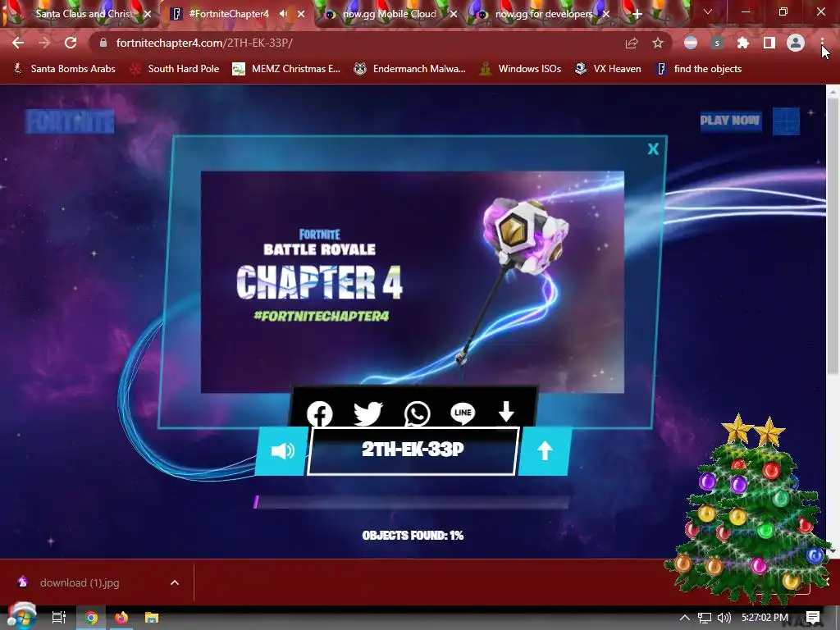Click the page vertical scrollbar
Image resolution: width=840 pixels, height=630 pixels.
tap(833, 235)
